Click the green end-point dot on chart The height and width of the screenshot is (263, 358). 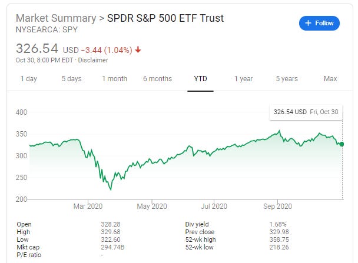coord(342,144)
